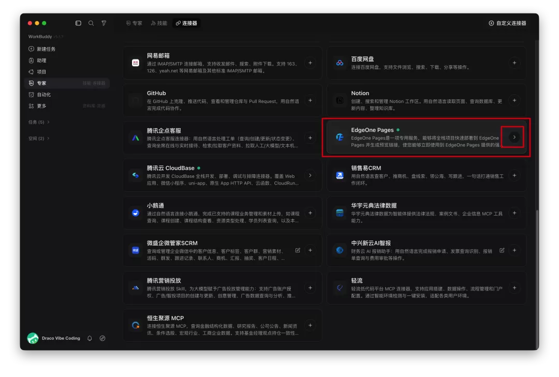Open the notifications bell icon
This screenshot has height=377, width=559.
click(90, 339)
